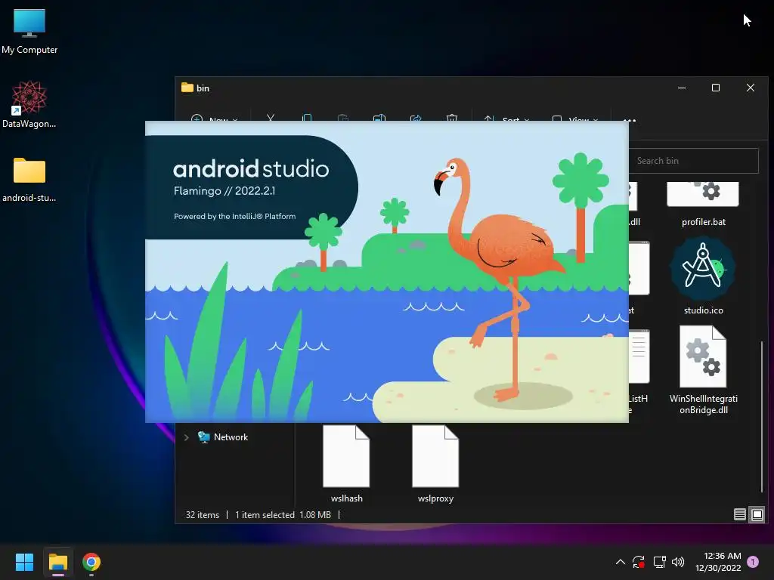Click the Delete trash icon in bin toolbar
The image size is (774, 580).
[452, 119]
